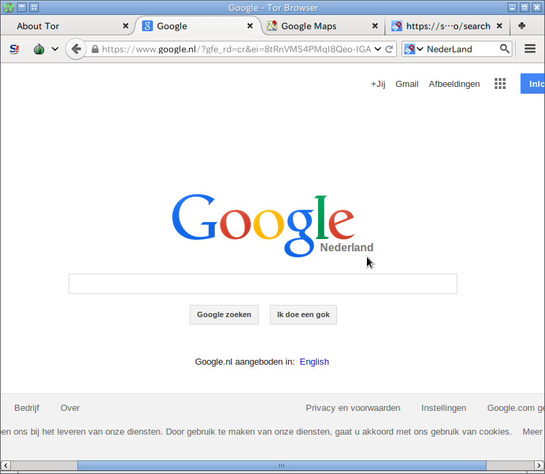Click the Meer link in cookie notice
Screen dimensions: 545x474
pos(532,432)
